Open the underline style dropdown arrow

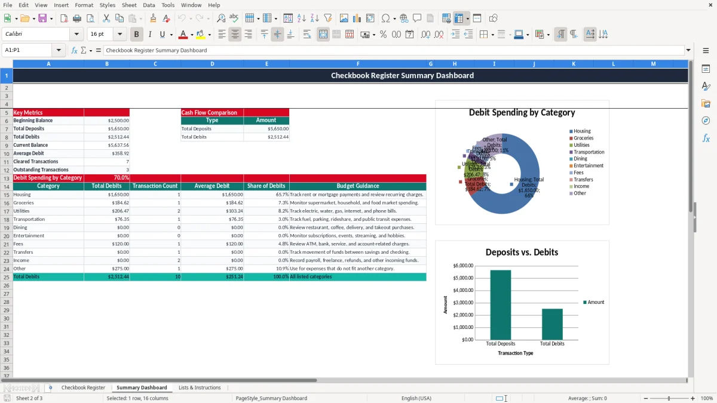click(x=171, y=35)
